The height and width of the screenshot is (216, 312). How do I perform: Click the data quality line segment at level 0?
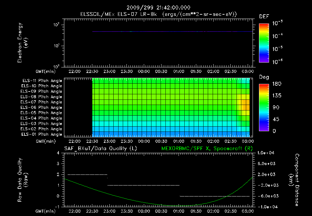click(x=215, y=196)
